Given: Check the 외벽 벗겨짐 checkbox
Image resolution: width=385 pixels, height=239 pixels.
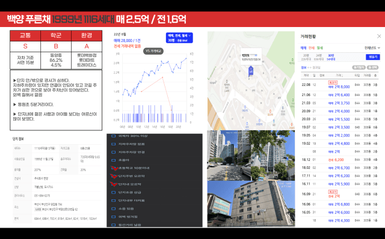Looking at the screenshot, I should tap(114, 217).
